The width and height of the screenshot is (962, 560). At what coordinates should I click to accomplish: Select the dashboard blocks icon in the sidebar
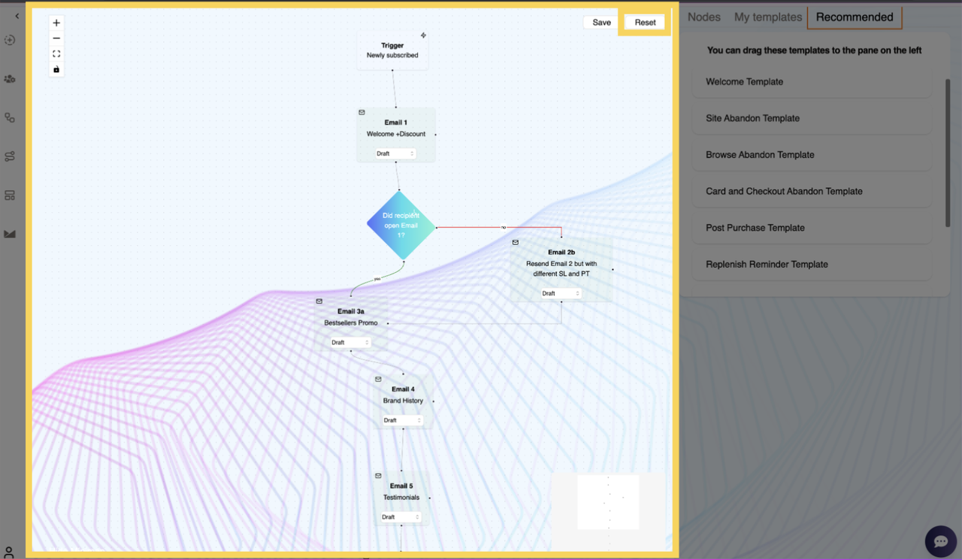coord(10,195)
